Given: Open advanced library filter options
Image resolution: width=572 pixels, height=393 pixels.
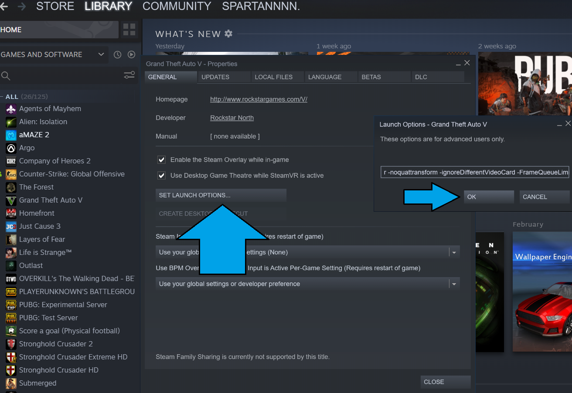Looking at the screenshot, I should tap(129, 75).
